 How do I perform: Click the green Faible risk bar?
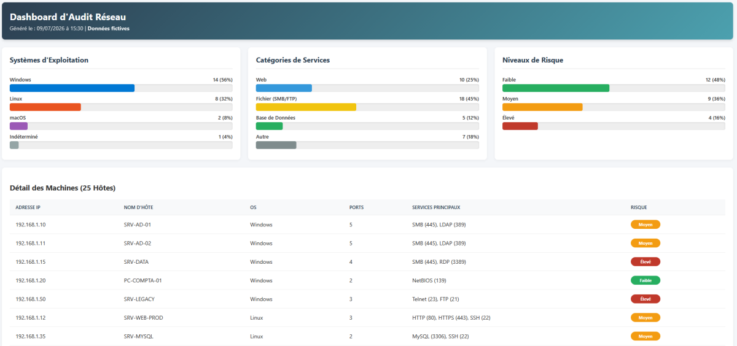point(556,88)
